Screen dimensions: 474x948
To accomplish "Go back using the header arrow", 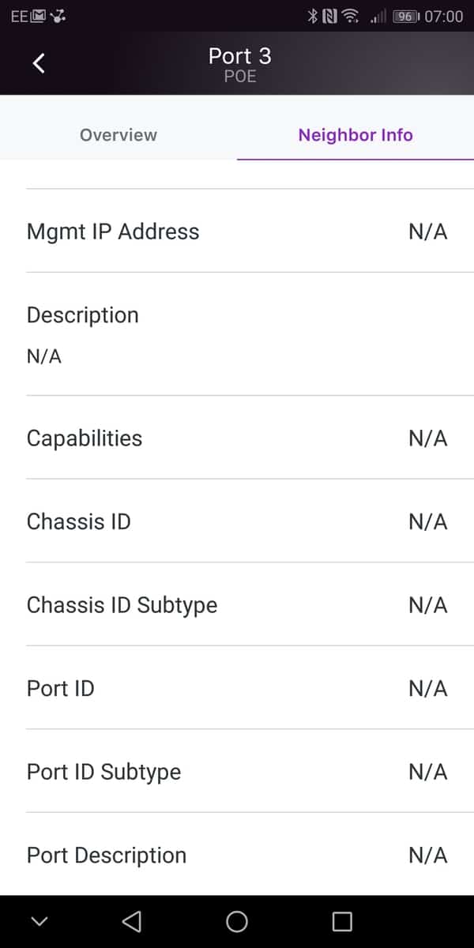I will [x=39, y=63].
